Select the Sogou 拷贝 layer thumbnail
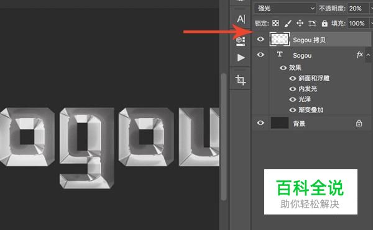373x230 pixels. click(280, 39)
